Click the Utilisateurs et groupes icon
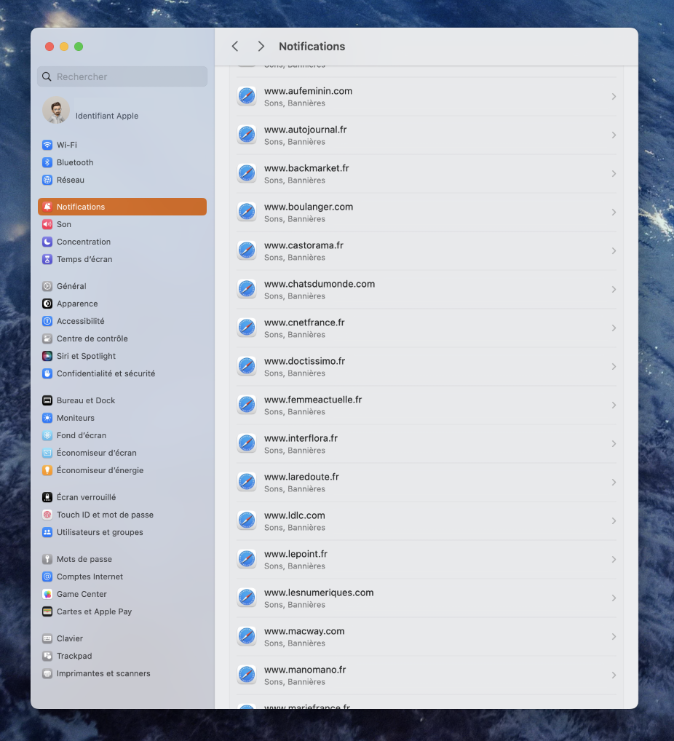674x741 pixels. coord(47,533)
